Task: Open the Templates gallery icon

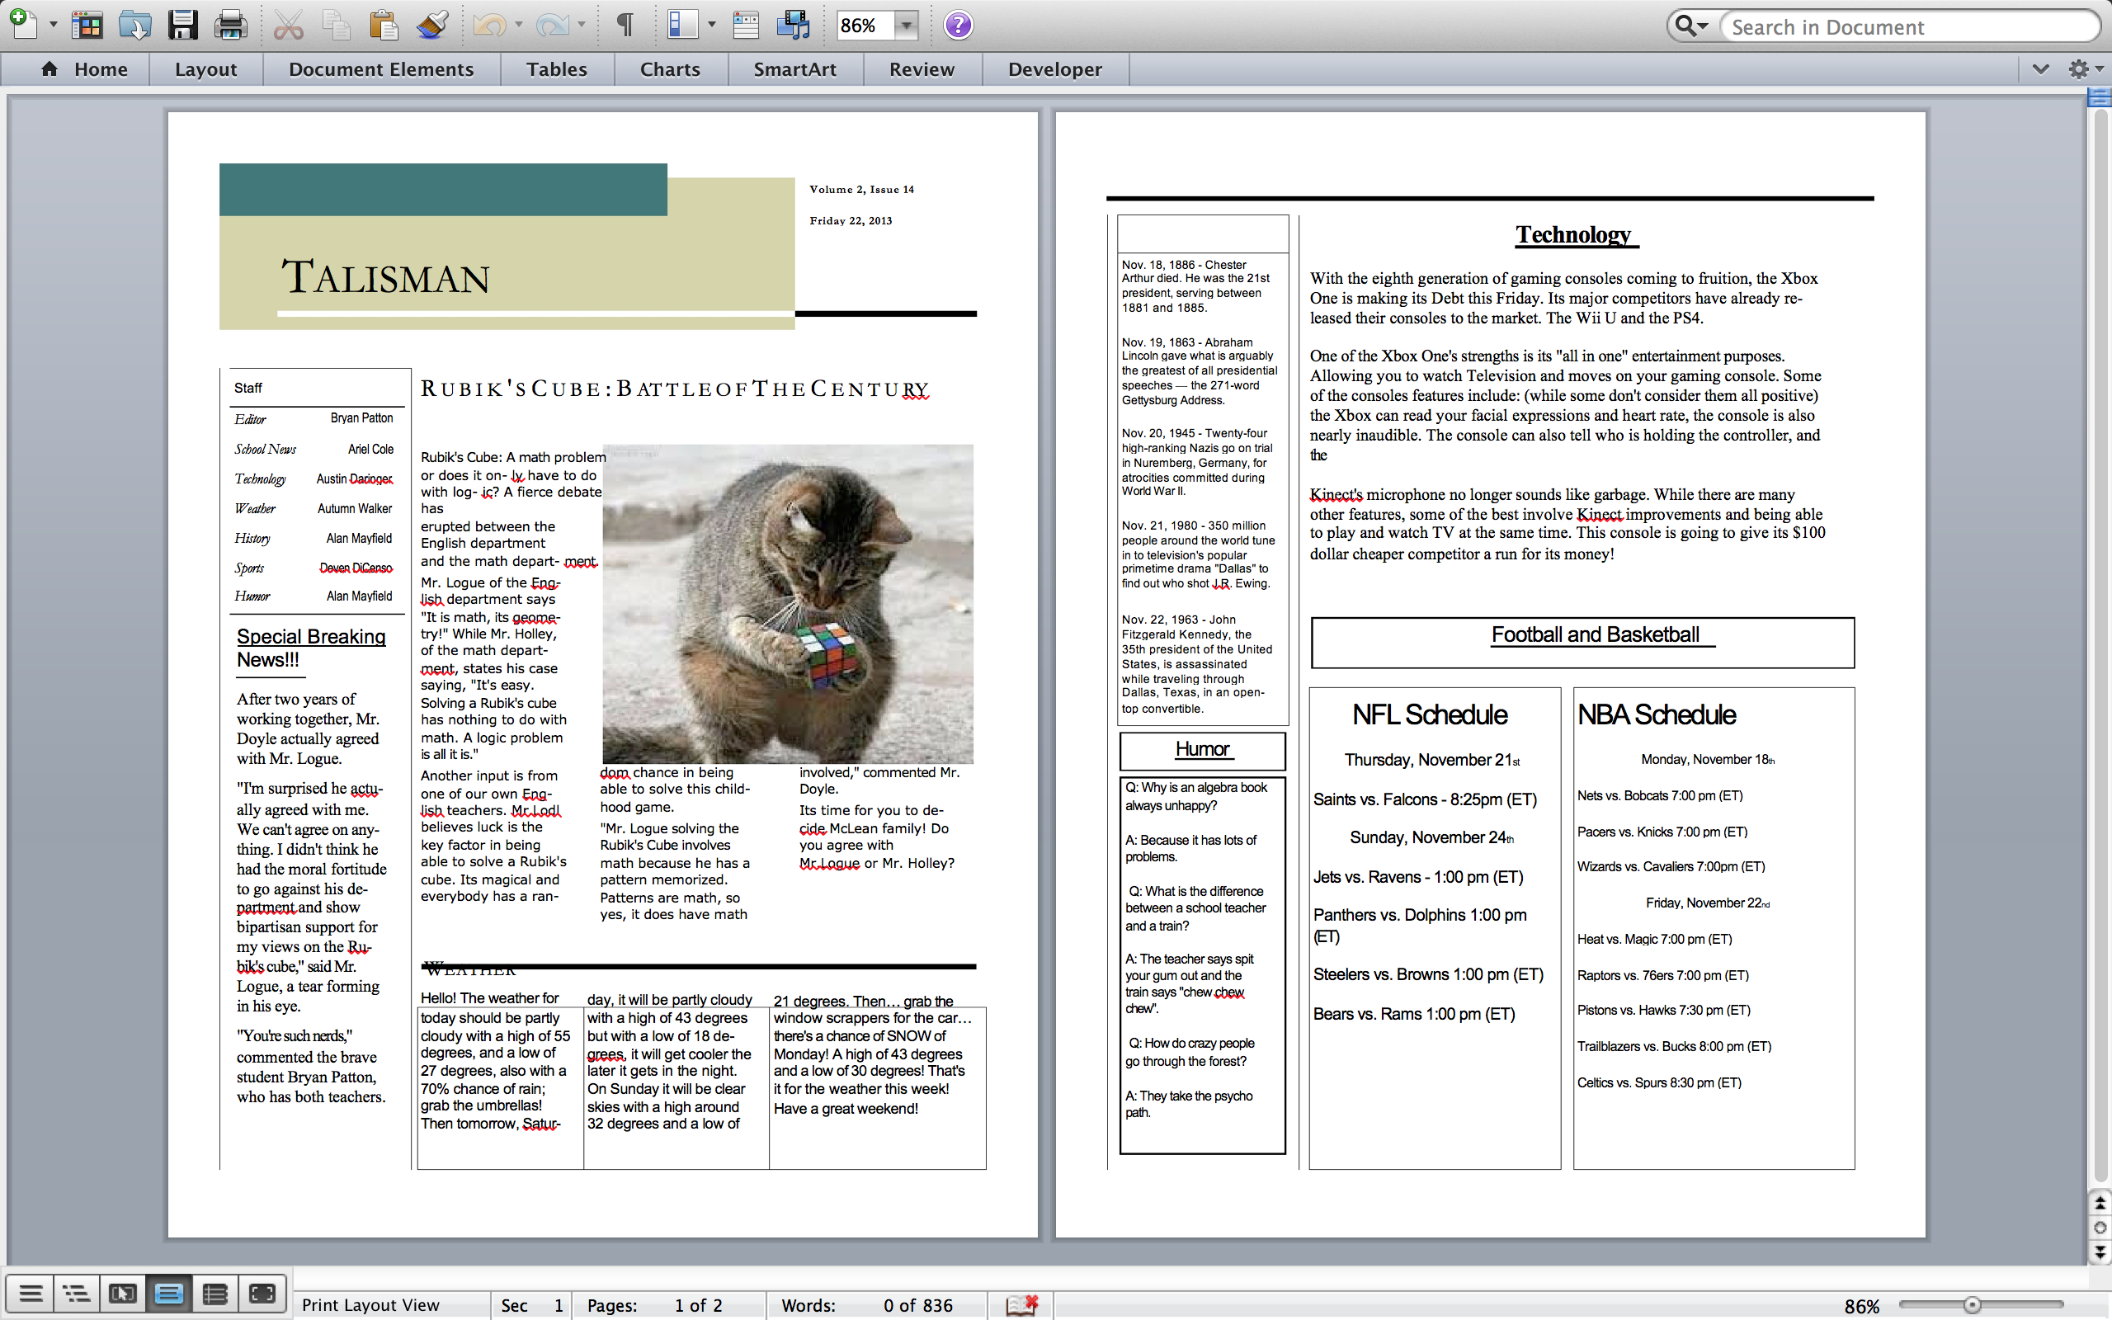Action: click(x=87, y=26)
